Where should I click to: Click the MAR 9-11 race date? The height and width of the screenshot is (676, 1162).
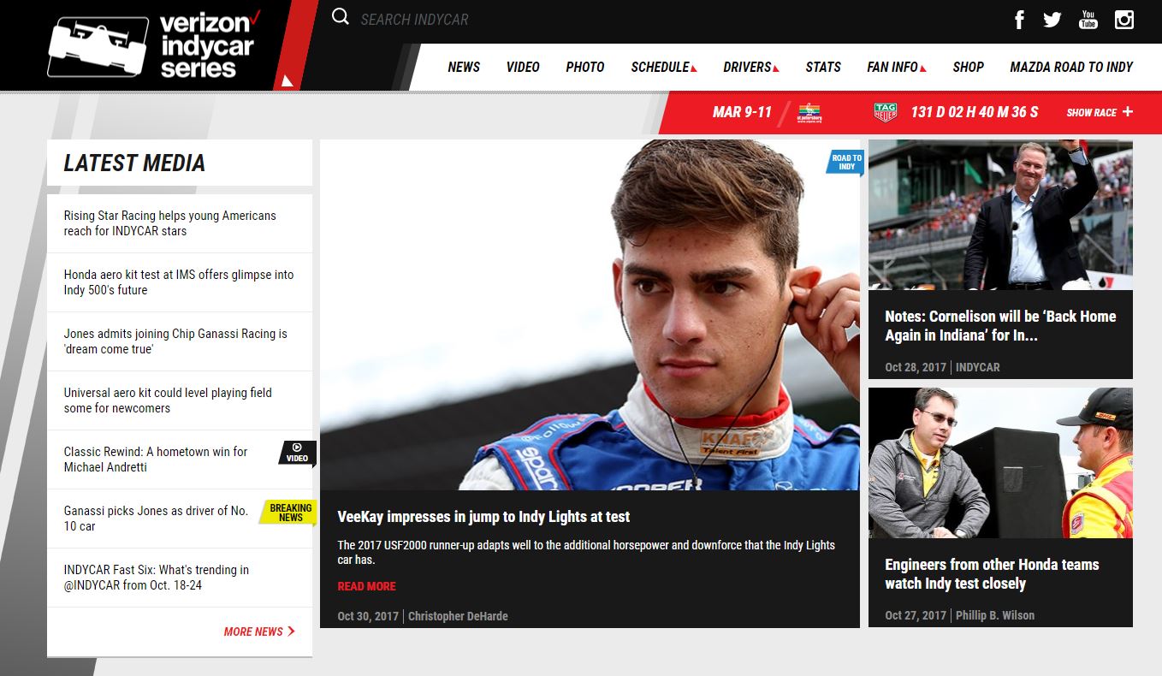pos(742,112)
